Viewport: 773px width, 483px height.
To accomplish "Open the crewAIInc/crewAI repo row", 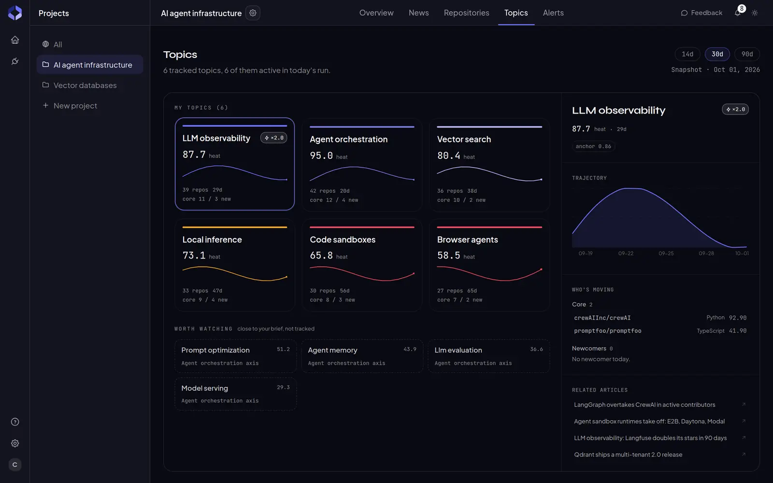I will click(660, 318).
